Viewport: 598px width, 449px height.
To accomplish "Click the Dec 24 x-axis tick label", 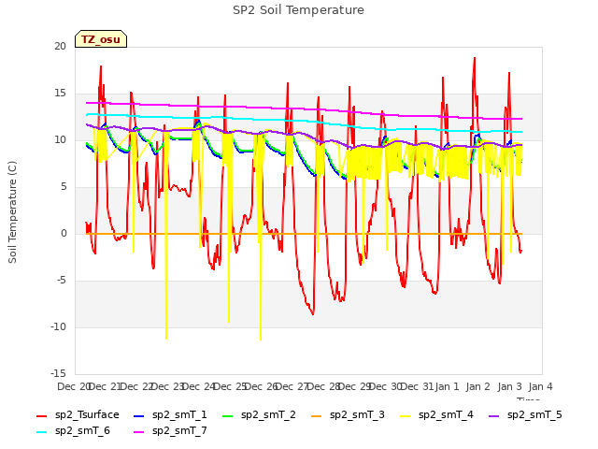I will pos(199,386).
